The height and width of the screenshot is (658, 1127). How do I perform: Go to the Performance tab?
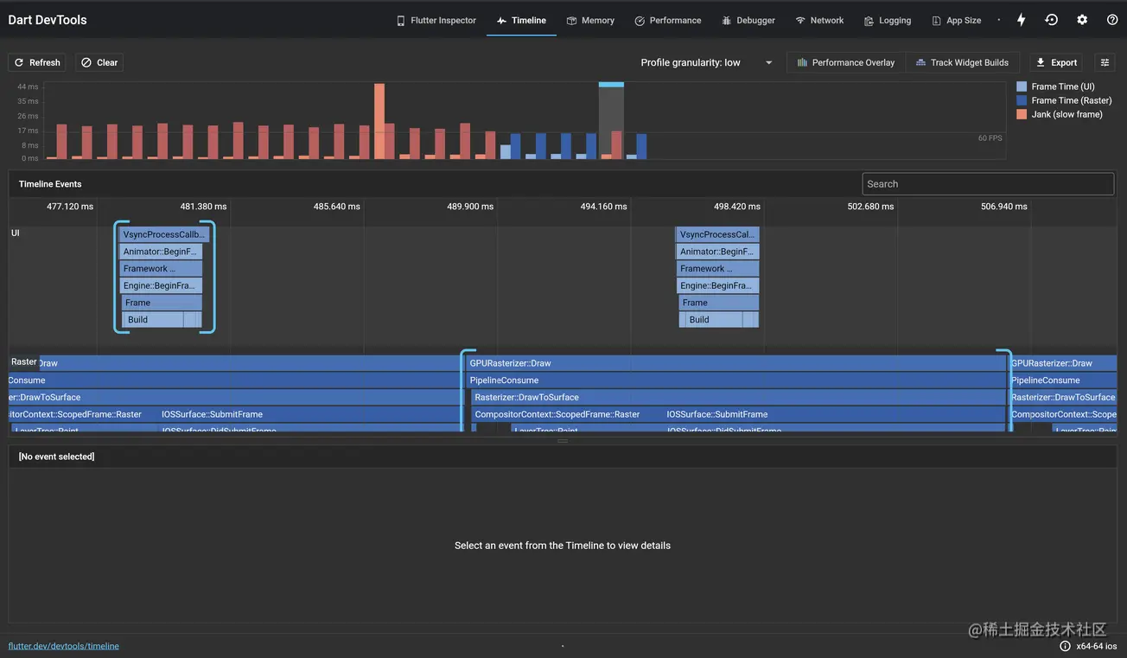(667, 20)
